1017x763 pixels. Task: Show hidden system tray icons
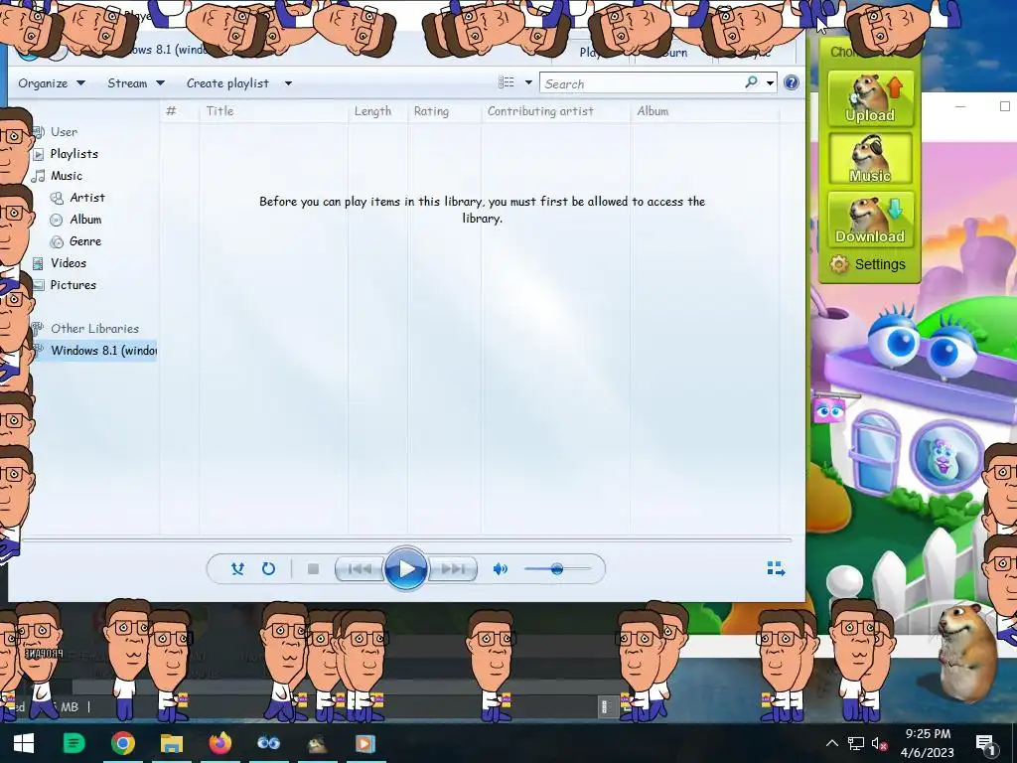[831, 743]
